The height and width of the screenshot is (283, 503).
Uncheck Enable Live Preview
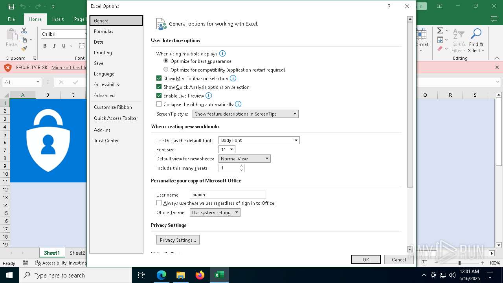click(159, 96)
